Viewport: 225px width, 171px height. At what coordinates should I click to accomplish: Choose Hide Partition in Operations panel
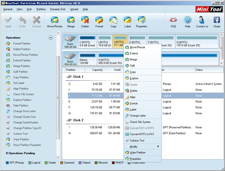pos(21,106)
